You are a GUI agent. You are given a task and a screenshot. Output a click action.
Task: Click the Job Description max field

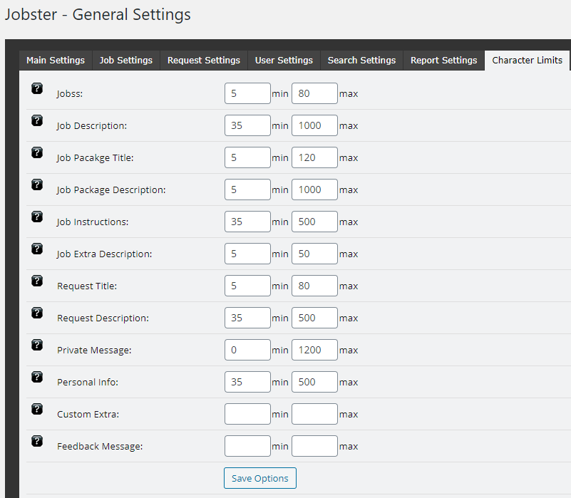pyautogui.click(x=314, y=125)
